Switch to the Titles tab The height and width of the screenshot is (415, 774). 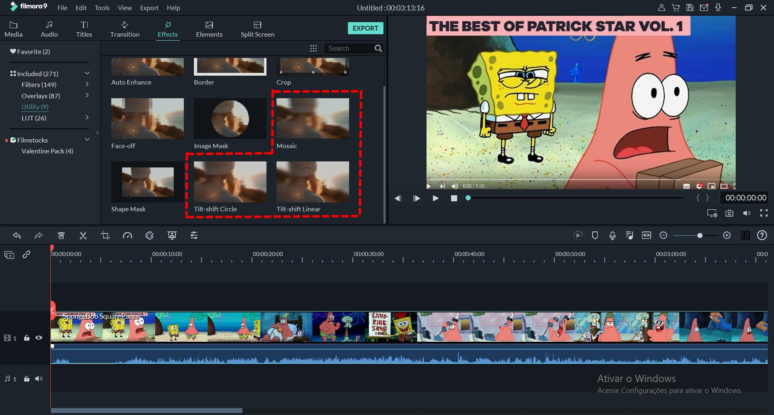84,29
